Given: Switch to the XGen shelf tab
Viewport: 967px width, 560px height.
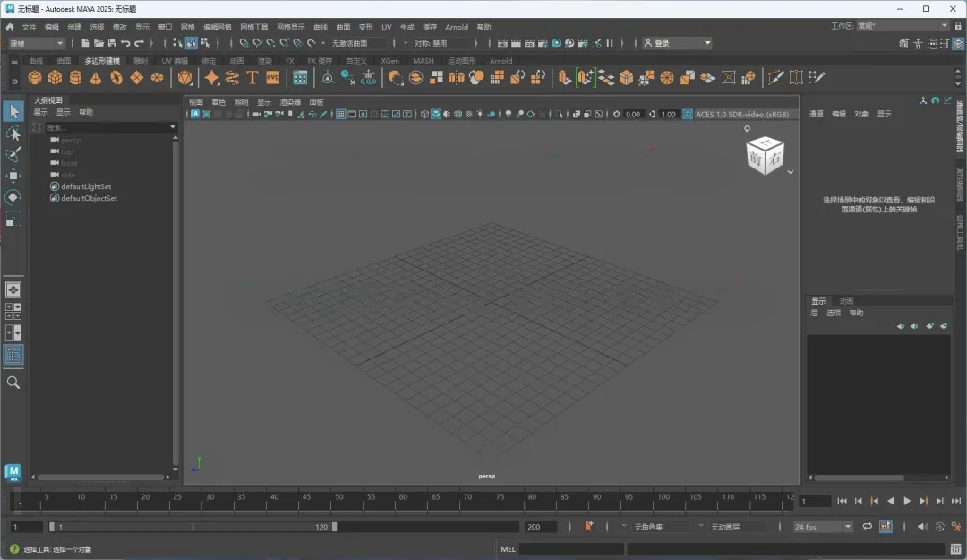Looking at the screenshot, I should 389,61.
